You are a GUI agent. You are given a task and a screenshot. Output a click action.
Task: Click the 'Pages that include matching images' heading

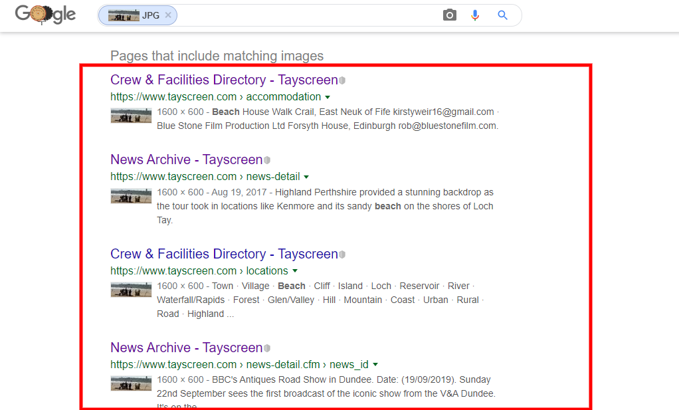(x=217, y=56)
